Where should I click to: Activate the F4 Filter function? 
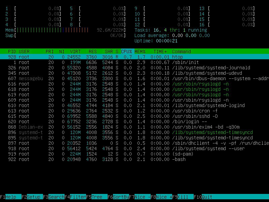tap(75, 197)
